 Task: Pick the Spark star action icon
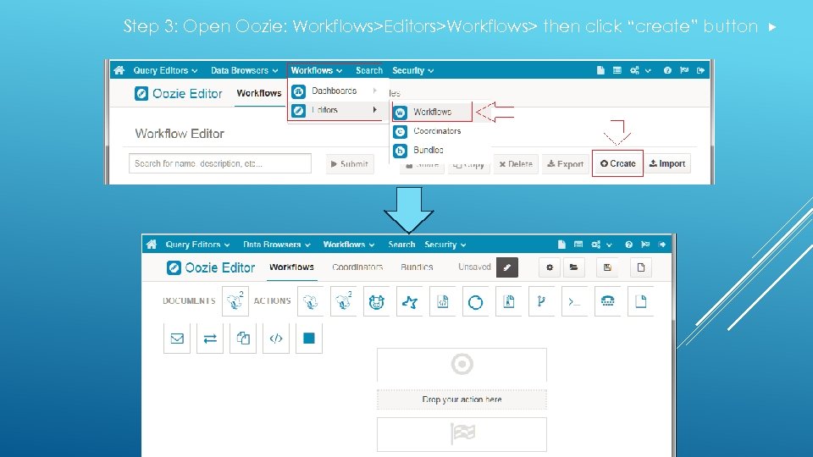[x=410, y=301]
